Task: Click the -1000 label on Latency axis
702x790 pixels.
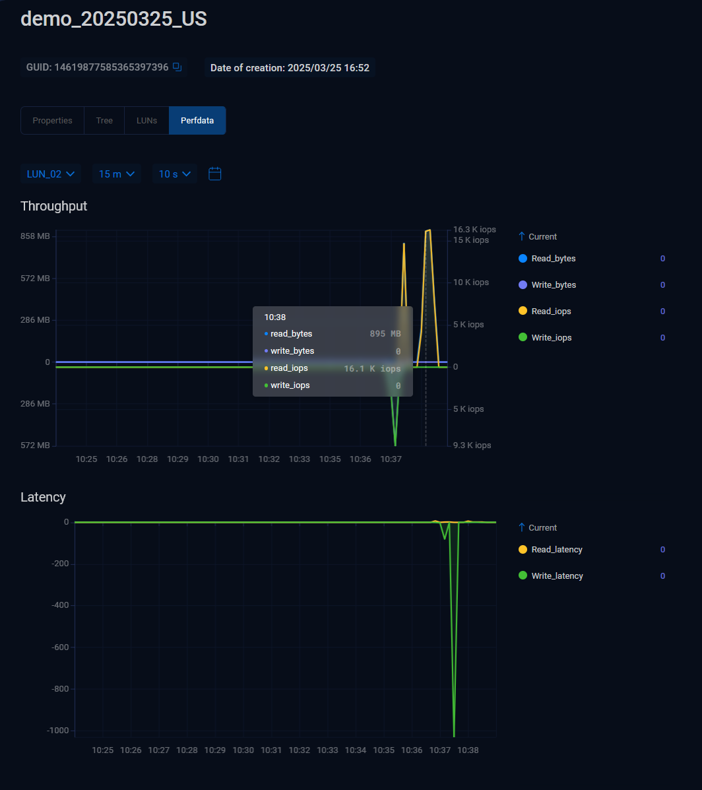Action: coord(58,731)
